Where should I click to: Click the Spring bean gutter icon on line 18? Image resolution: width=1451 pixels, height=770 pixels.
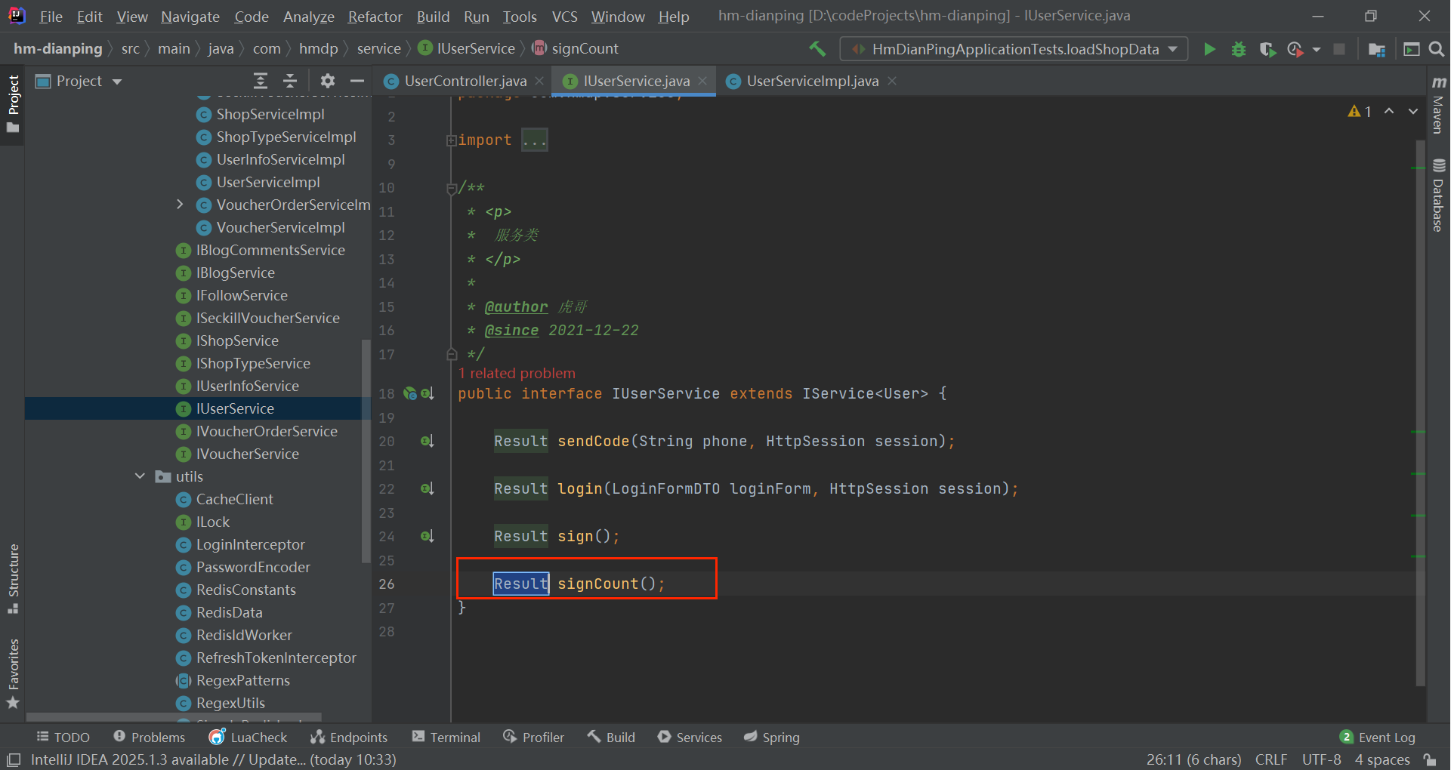click(x=410, y=393)
